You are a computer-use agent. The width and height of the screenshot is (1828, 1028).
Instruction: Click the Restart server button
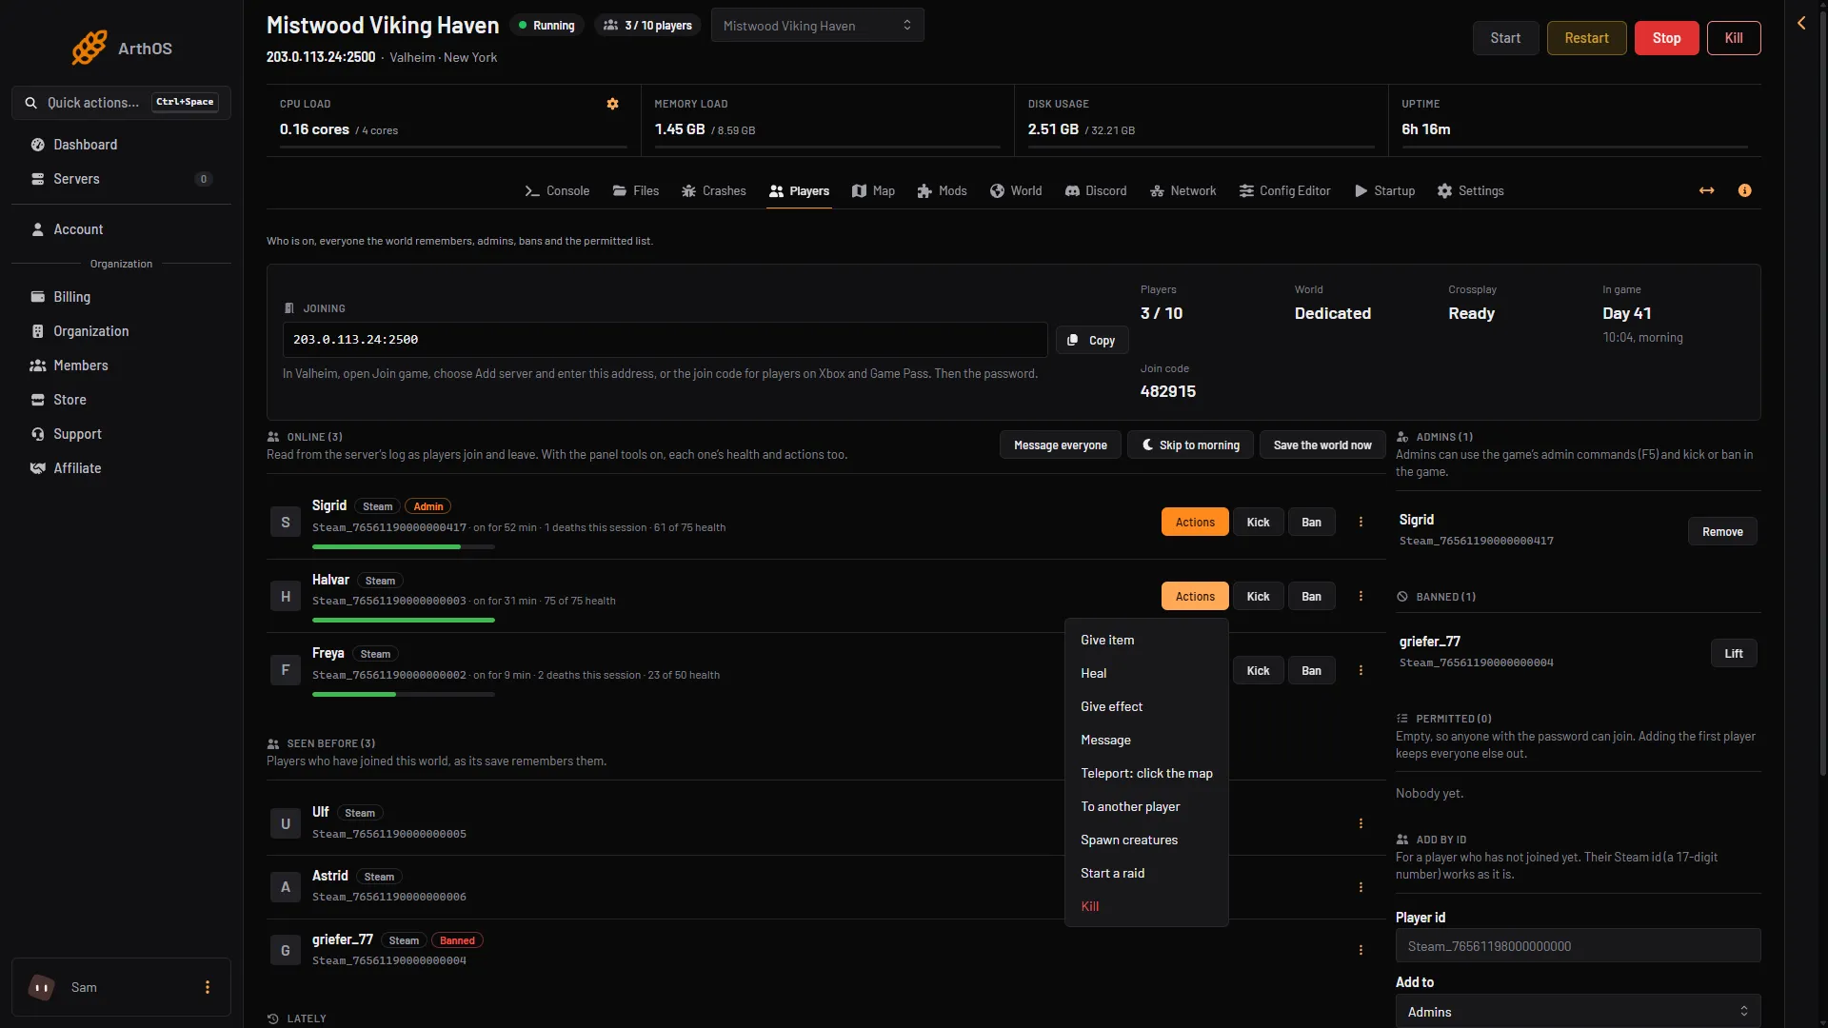click(x=1586, y=38)
